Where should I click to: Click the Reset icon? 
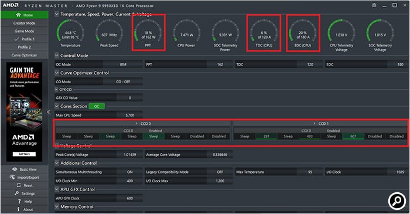19,185
